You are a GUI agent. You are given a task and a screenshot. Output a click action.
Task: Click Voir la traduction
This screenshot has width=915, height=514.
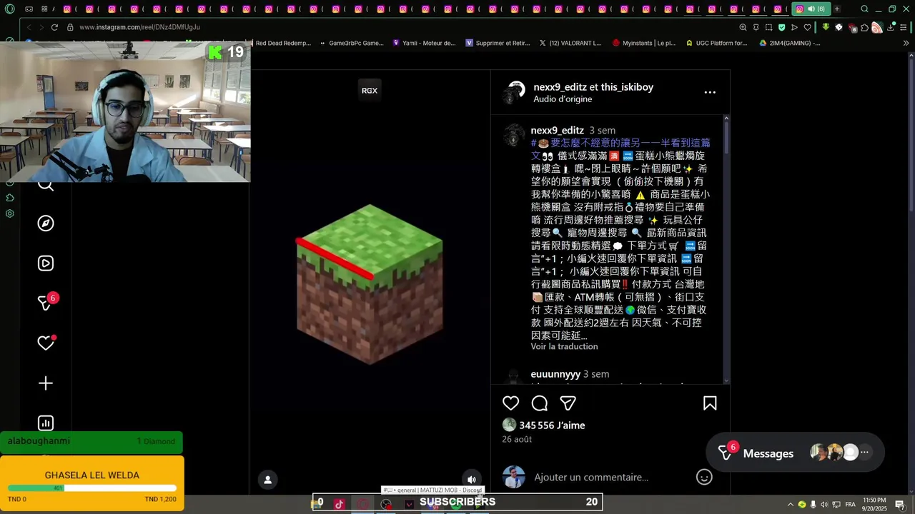564,346
